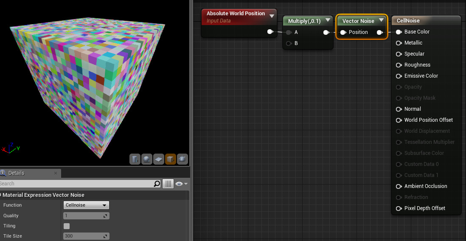Open the Function Cellnoise dropdown

click(86, 205)
